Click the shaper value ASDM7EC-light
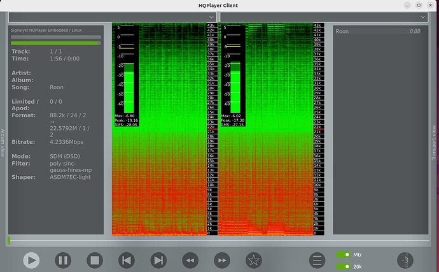 tap(70, 177)
